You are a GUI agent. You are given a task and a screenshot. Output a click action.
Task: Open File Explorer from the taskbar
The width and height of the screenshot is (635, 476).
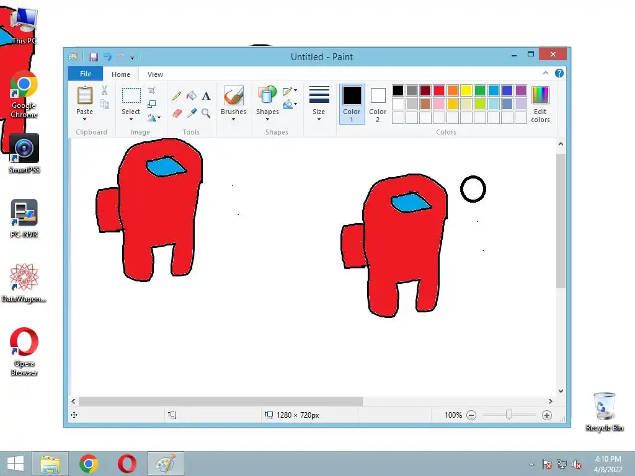pyautogui.click(x=50, y=464)
